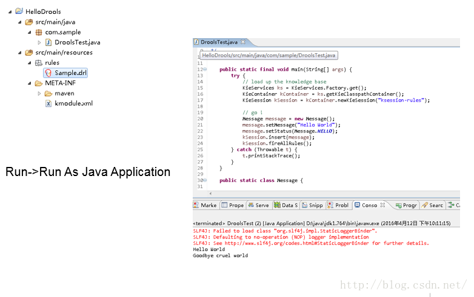
Task: Open the kmodule.xml file
Action: [x=74, y=103]
